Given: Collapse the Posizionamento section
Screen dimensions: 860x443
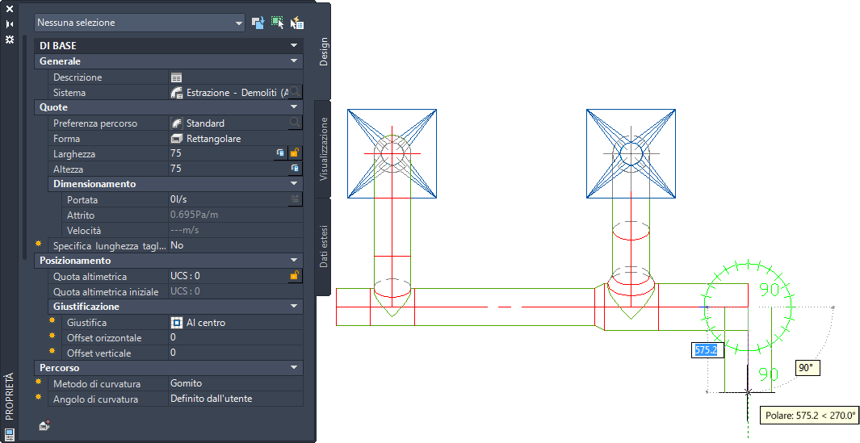Looking at the screenshot, I should (294, 261).
